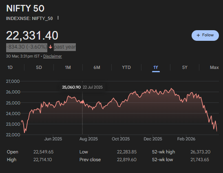
Task: Click the Prev close value 22,819.60
Action: coord(127,160)
